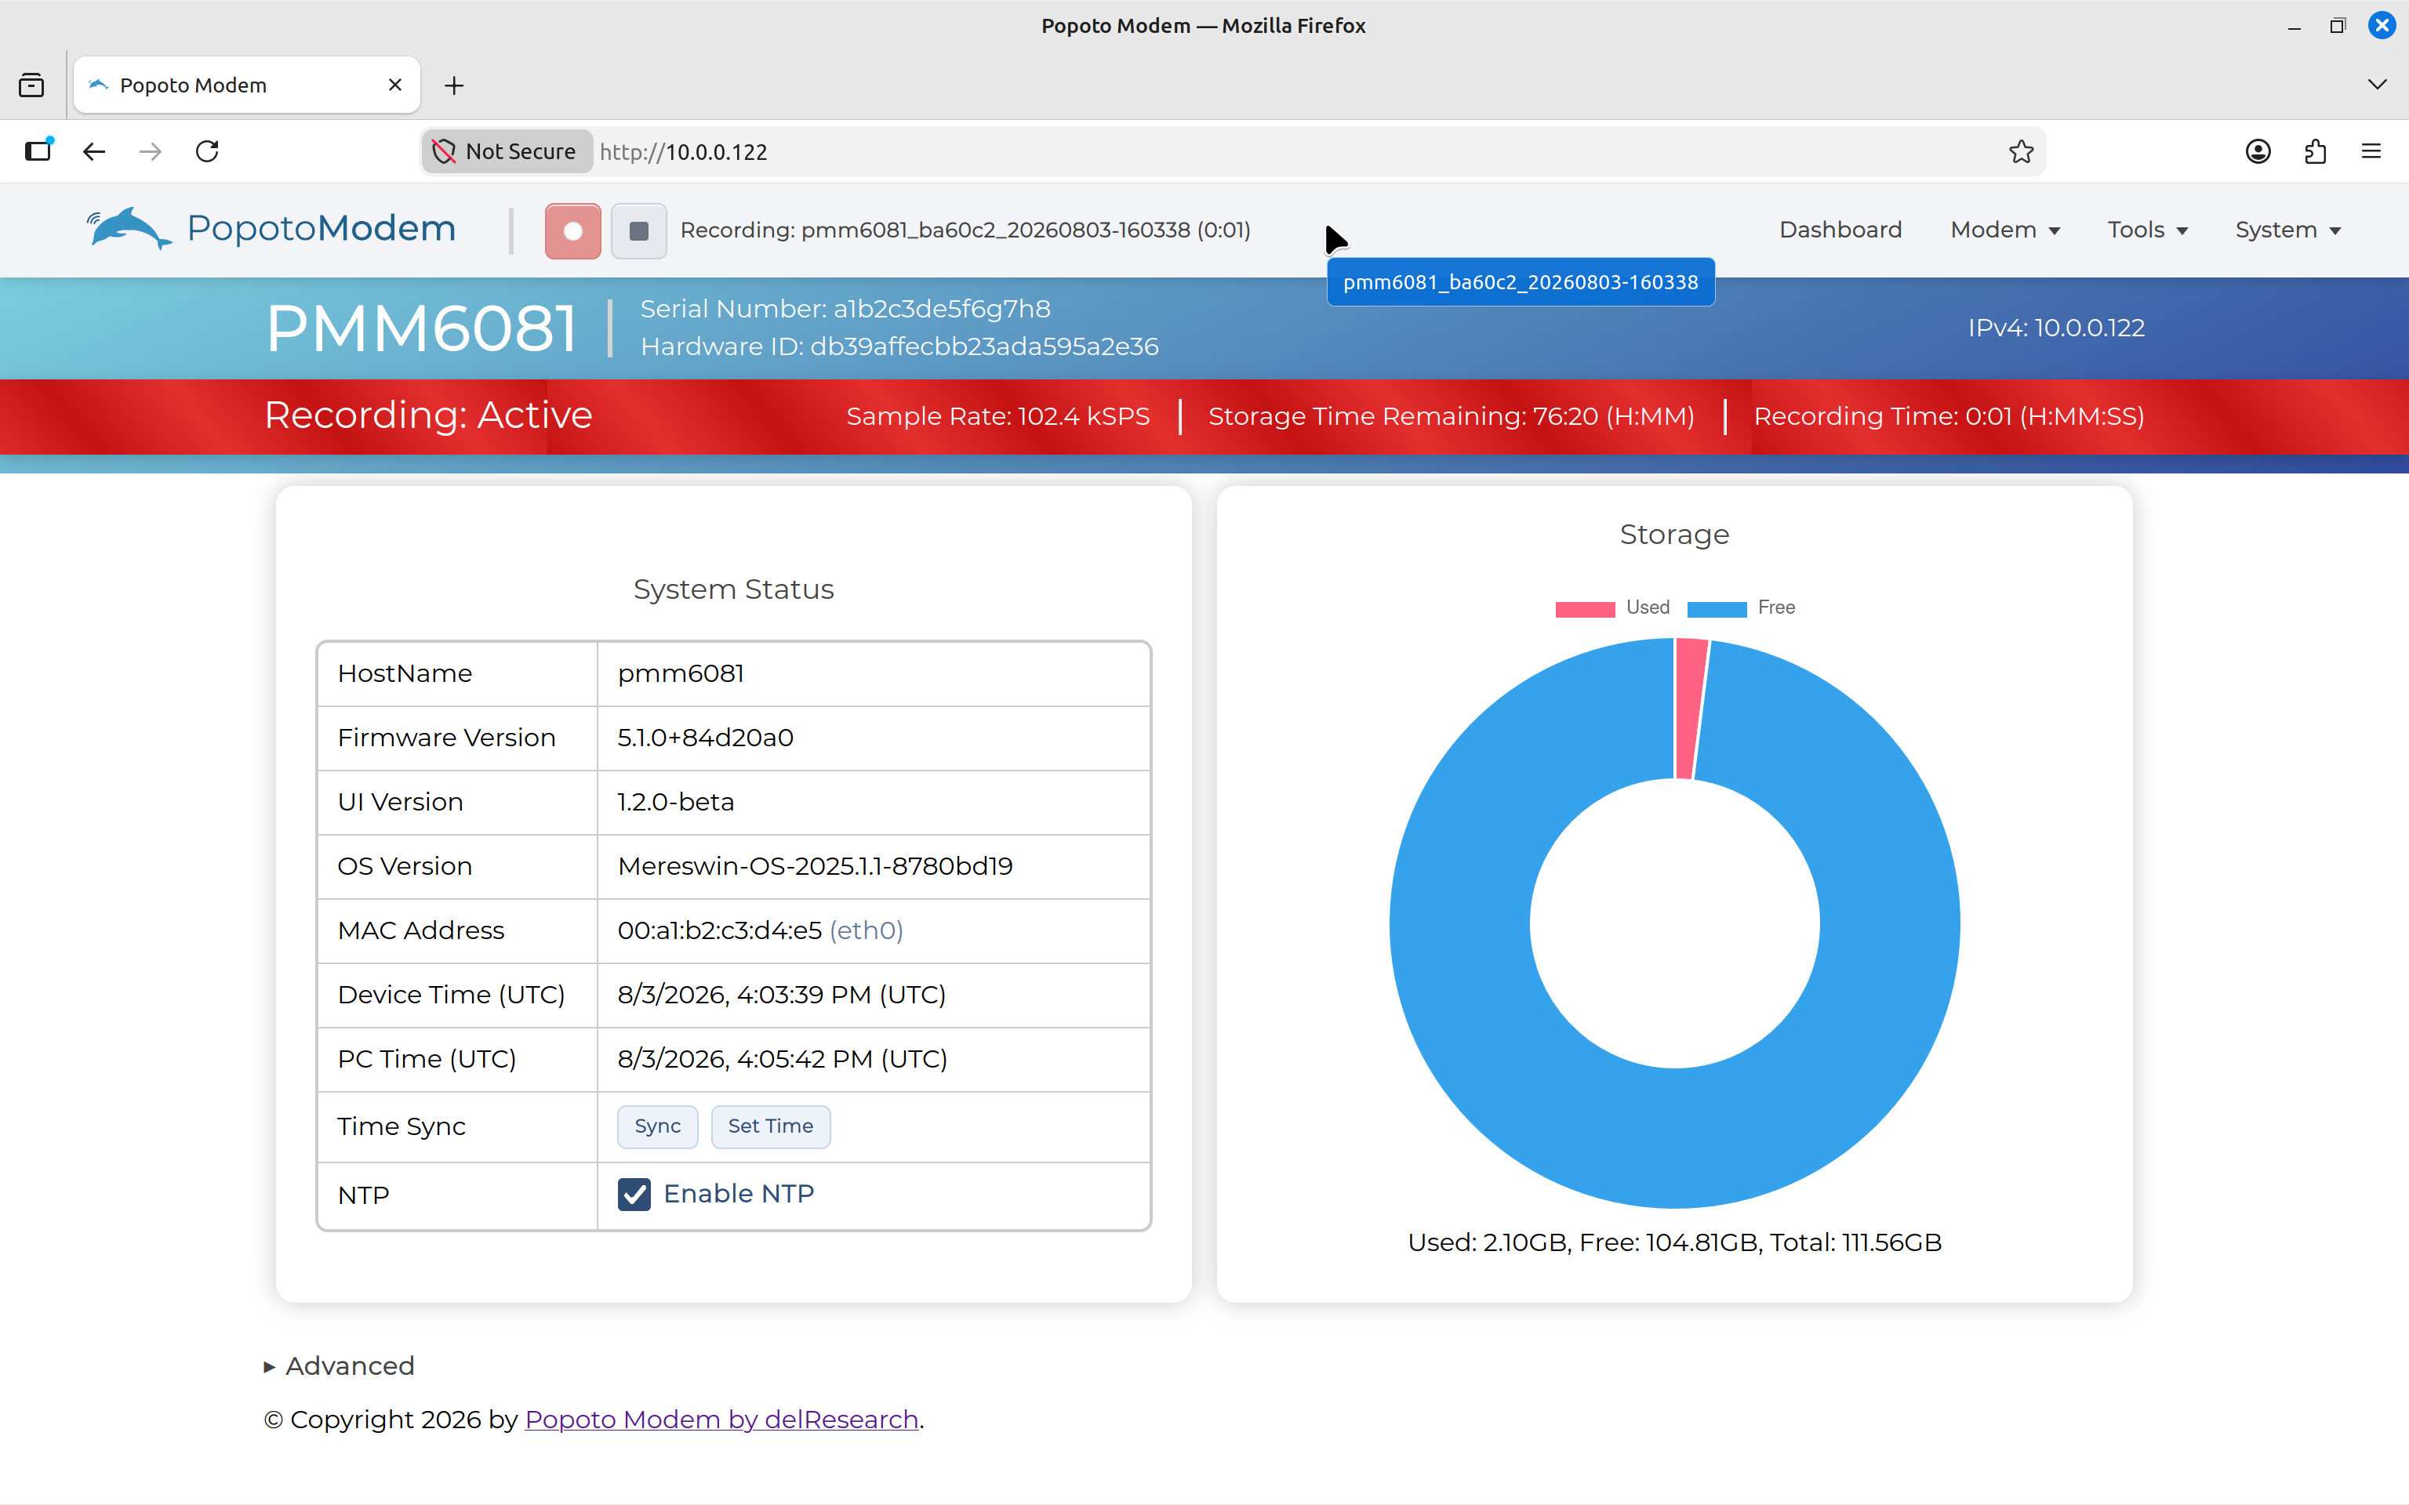Open Firefox account icon
2409x1505 pixels.
pyautogui.click(x=2258, y=151)
